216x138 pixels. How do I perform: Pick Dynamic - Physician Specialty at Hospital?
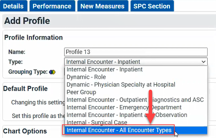(136, 84)
